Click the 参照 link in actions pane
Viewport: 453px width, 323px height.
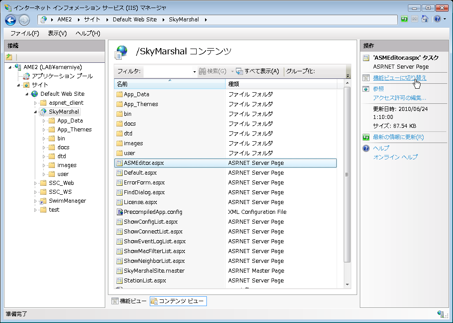378,89
